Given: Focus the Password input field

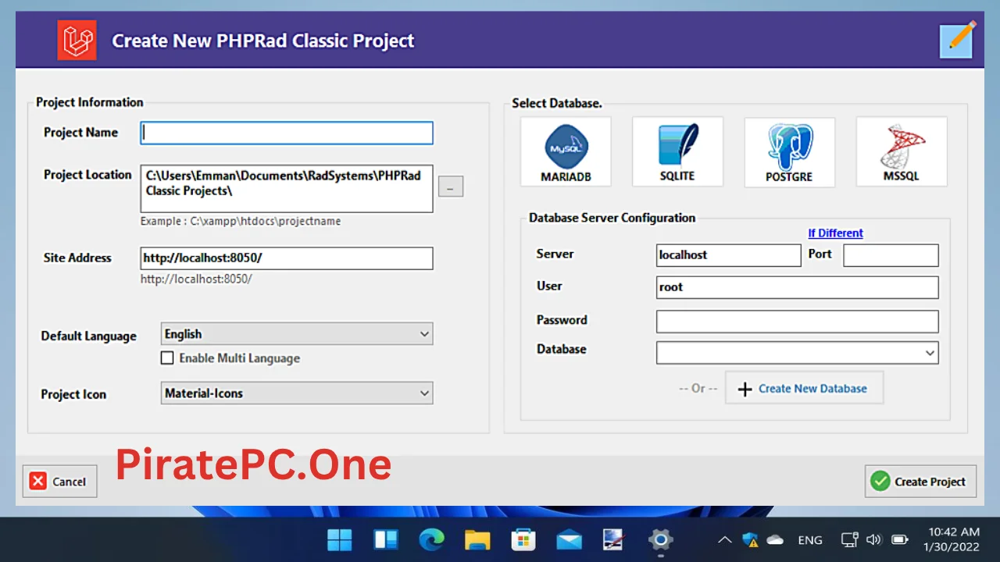Looking at the screenshot, I should (x=798, y=322).
